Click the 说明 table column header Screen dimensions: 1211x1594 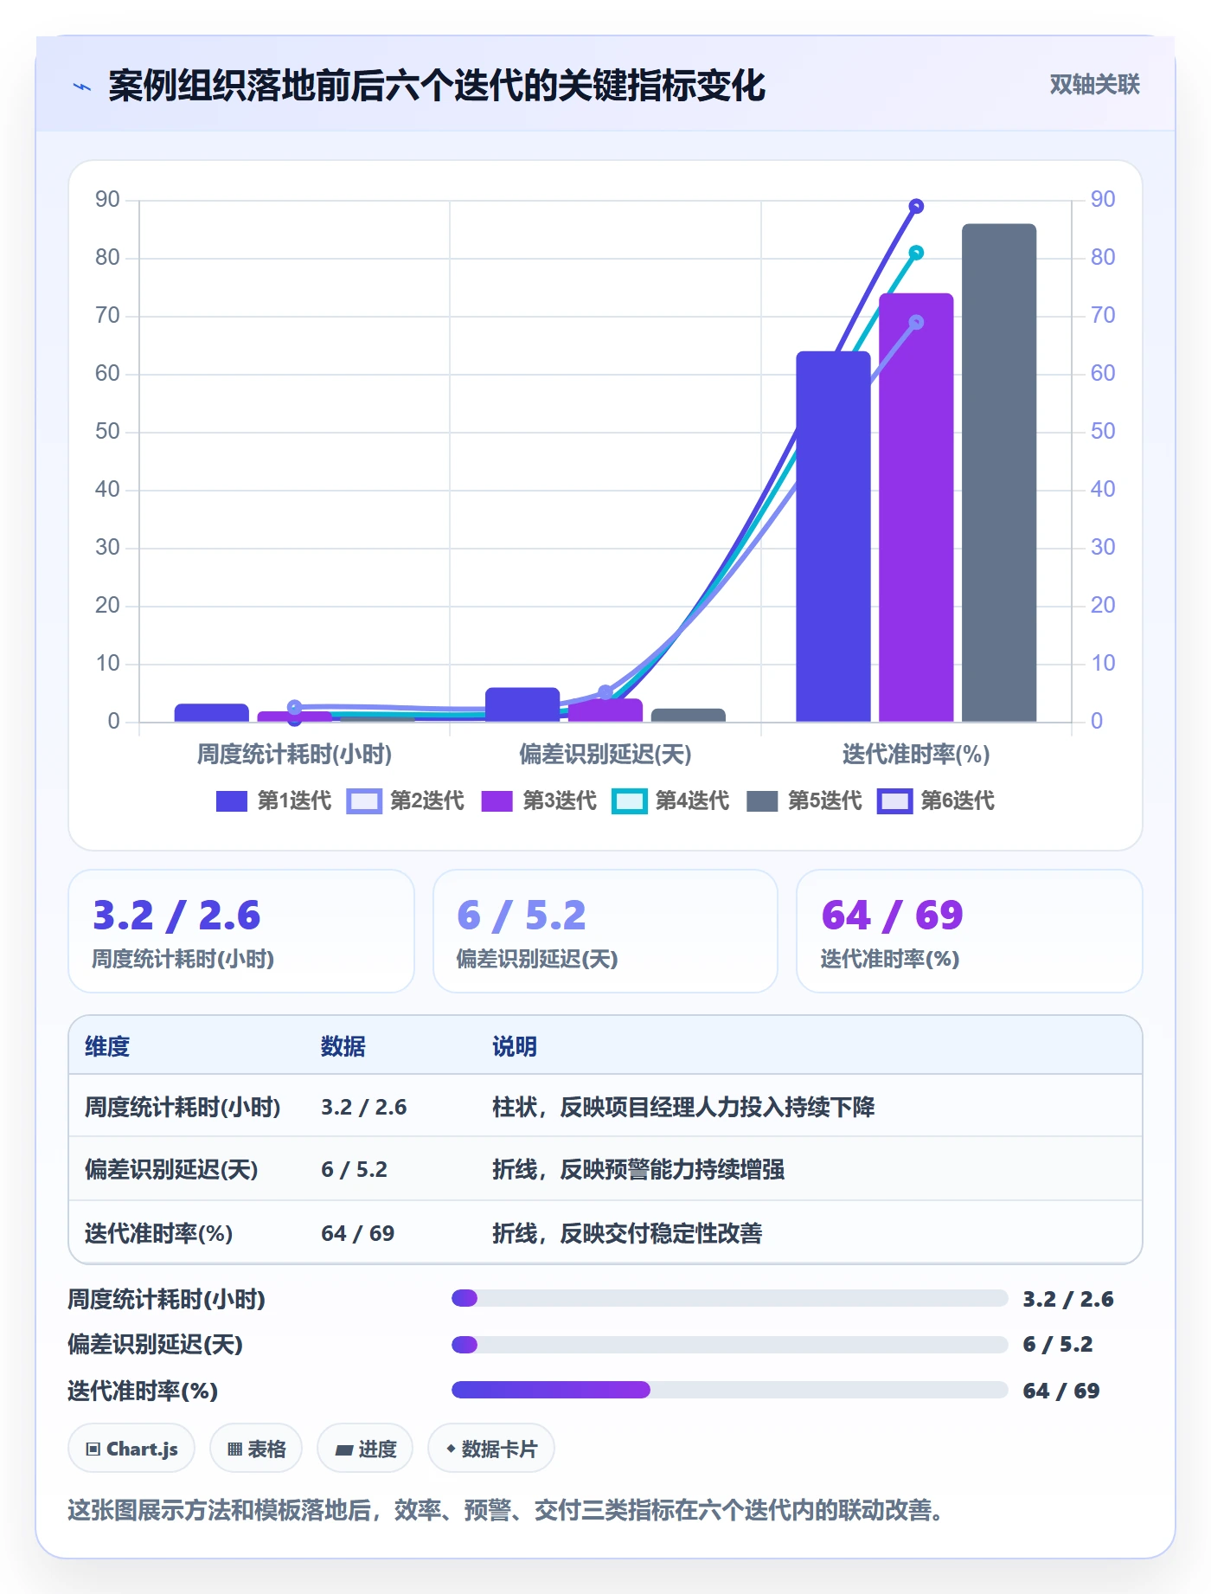pyautogui.click(x=515, y=1046)
